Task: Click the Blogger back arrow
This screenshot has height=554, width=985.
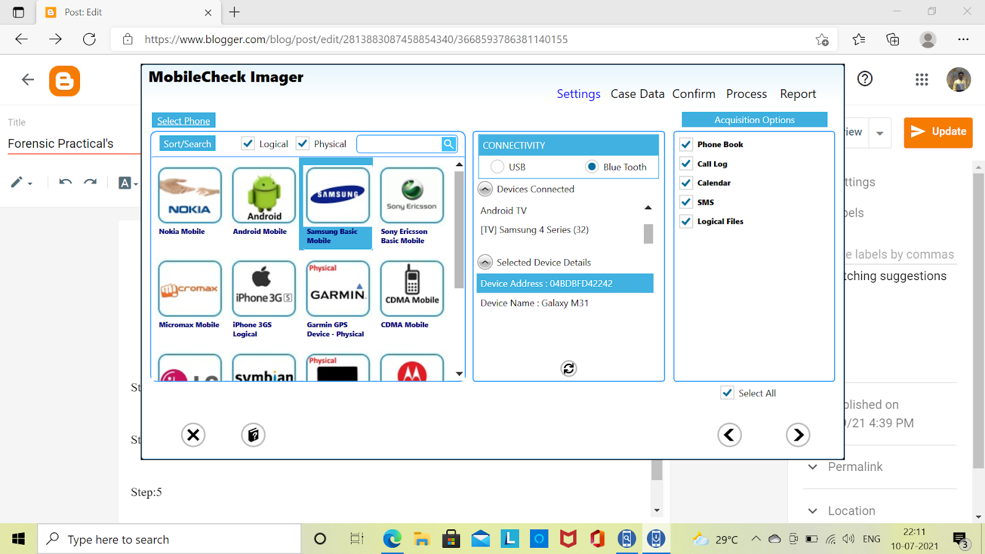Action: pos(28,79)
